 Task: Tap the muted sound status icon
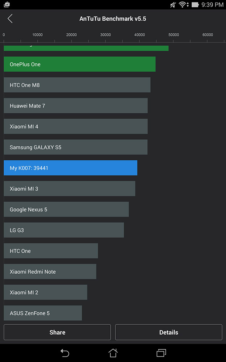[x=173, y=5]
